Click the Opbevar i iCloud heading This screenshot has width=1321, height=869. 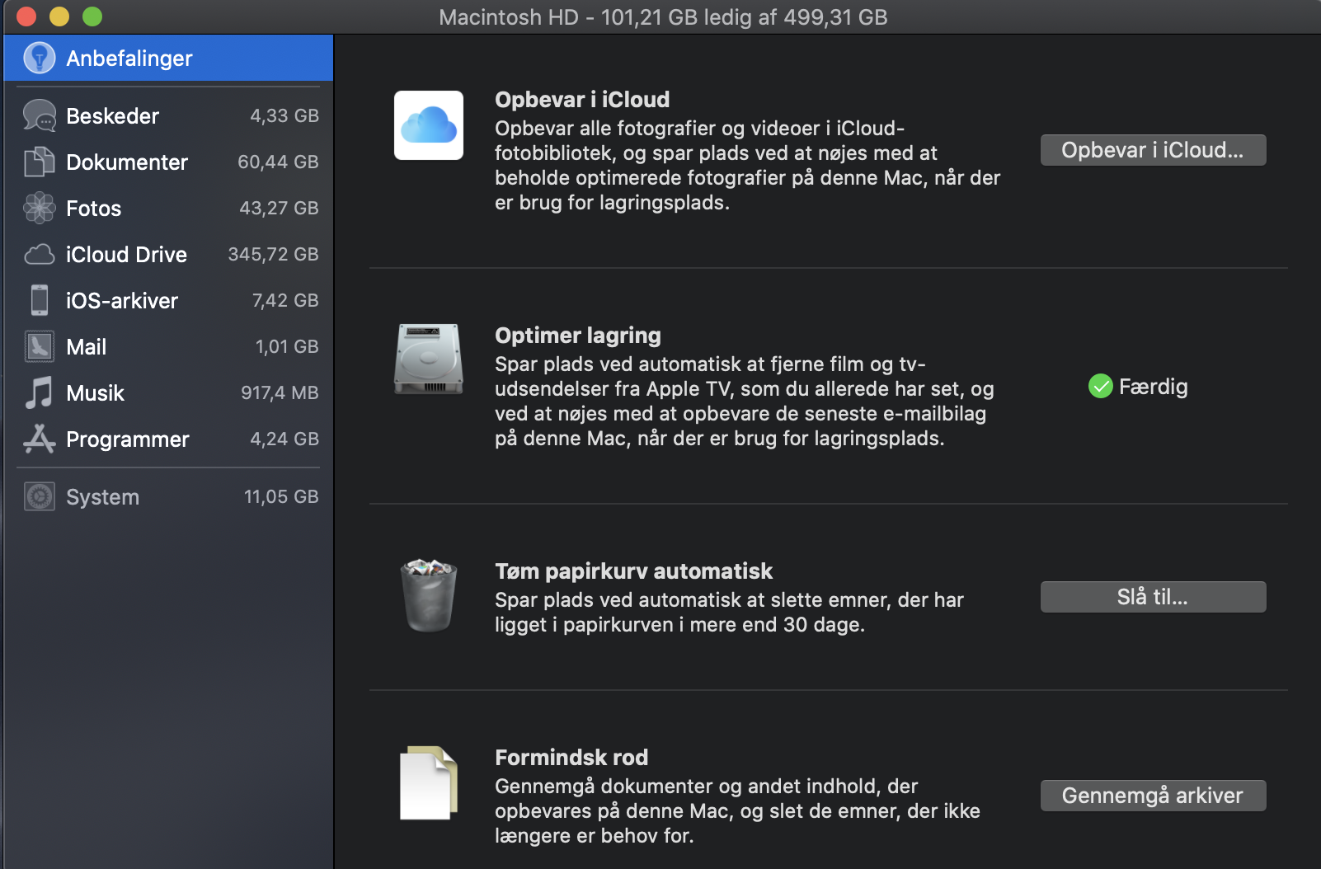[582, 100]
